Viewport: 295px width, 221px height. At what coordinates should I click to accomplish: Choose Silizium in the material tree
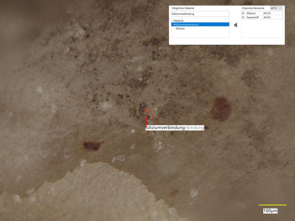tap(180, 28)
